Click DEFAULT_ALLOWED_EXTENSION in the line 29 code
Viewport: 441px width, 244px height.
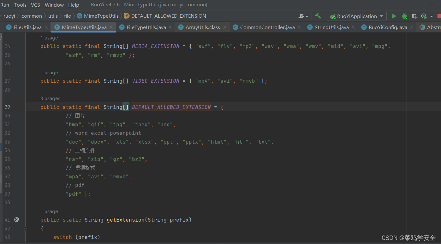coord(171,107)
